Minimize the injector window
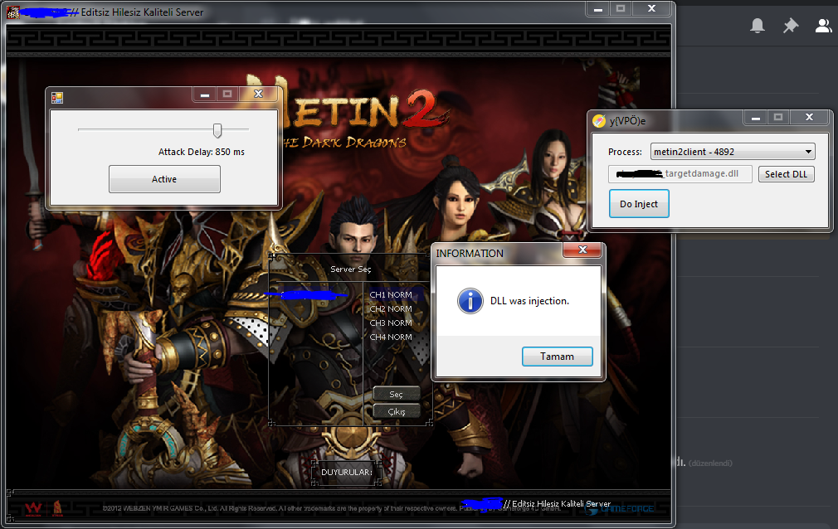 click(x=755, y=118)
